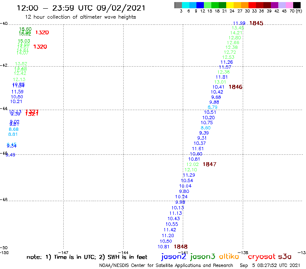The height and width of the screenshot is (269, 306).
Task: Click the NOAA/NESDIS attribution footer text
Action: 166,265
